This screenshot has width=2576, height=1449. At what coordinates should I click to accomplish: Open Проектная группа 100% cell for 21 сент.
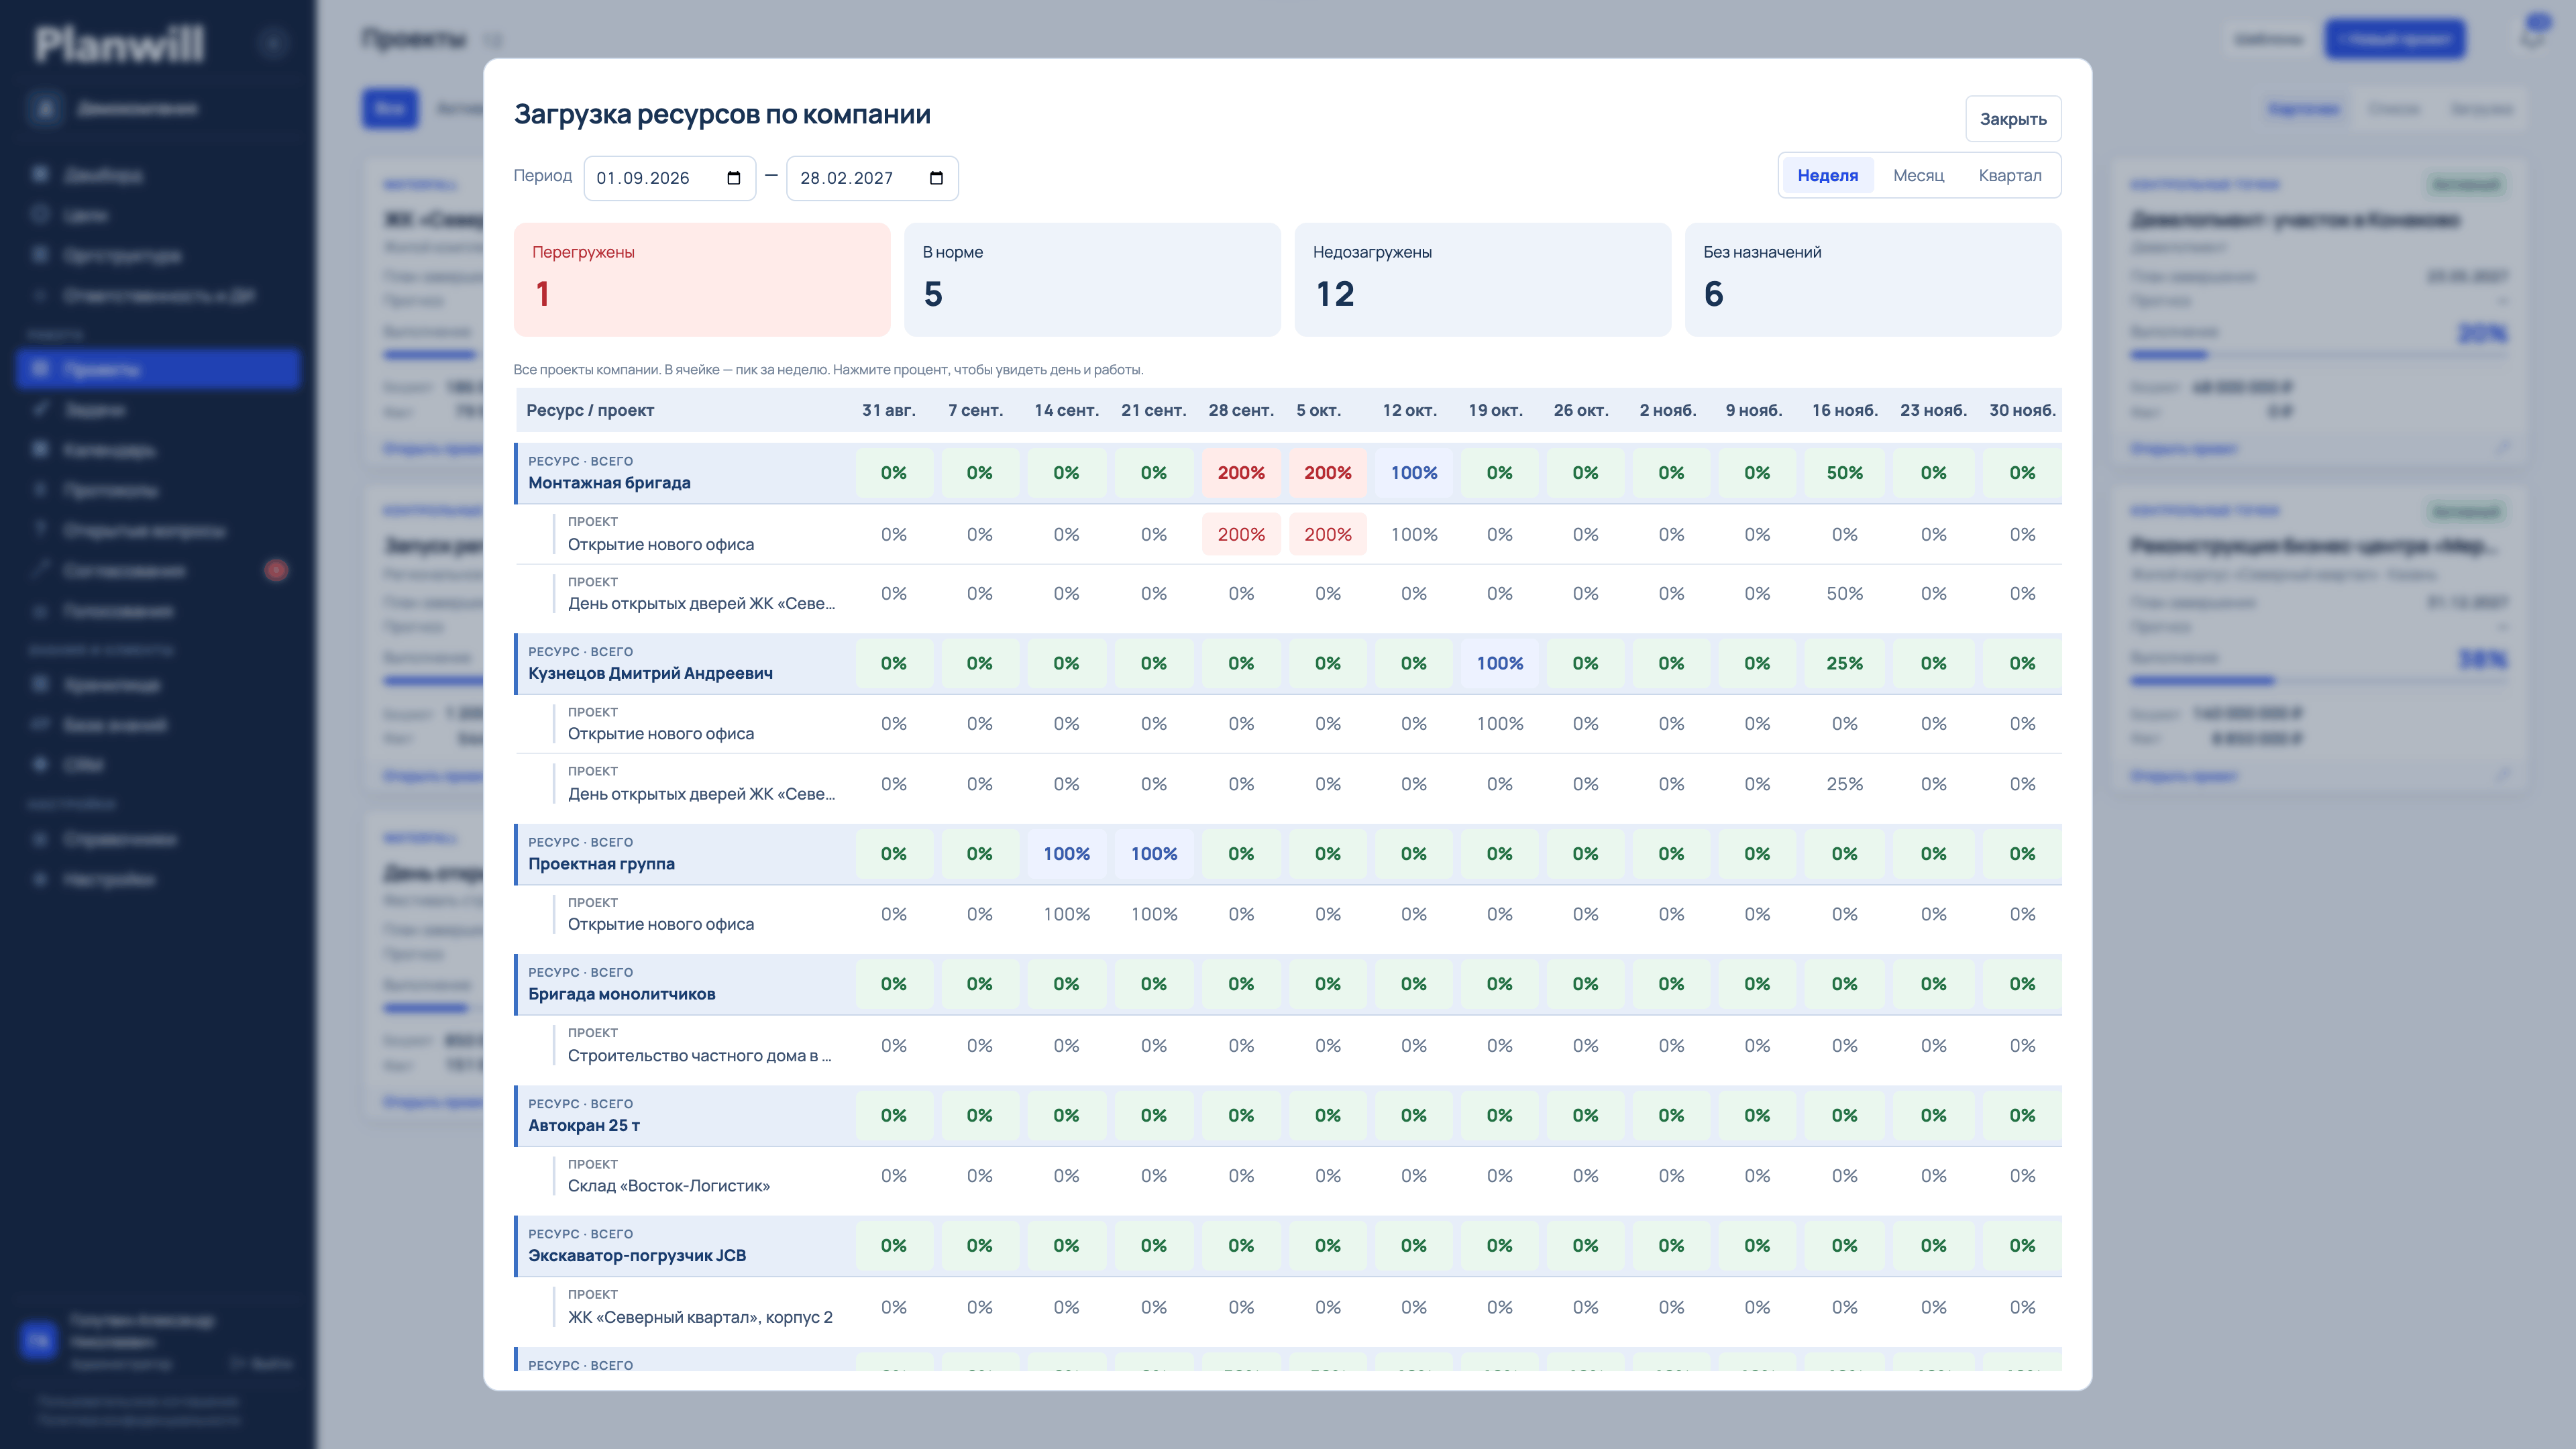coord(1154,854)
